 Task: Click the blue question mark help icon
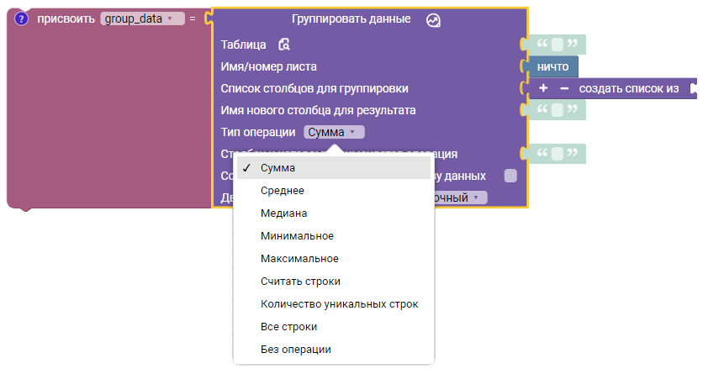pos(21,18)
